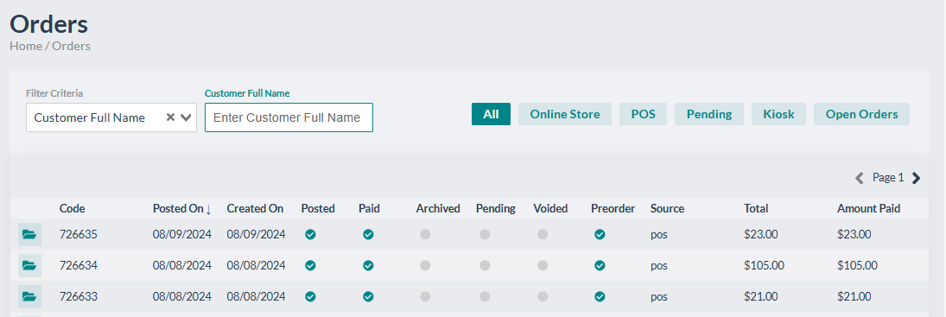
Task: Switch to the Kiosk orders tab
Action: [x=779, y=114]
